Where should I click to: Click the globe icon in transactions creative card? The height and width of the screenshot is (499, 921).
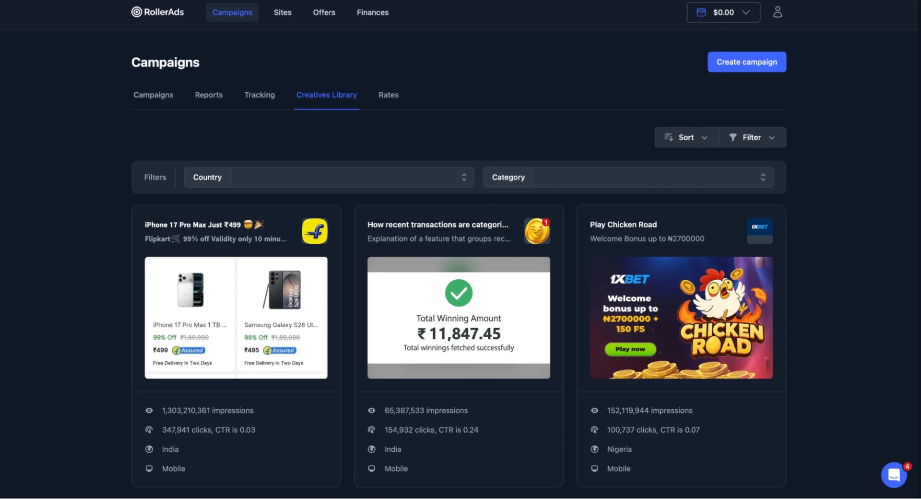[371, 450]
